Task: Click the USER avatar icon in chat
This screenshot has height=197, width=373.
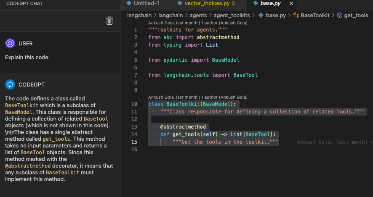Action: tap(10, 43)
